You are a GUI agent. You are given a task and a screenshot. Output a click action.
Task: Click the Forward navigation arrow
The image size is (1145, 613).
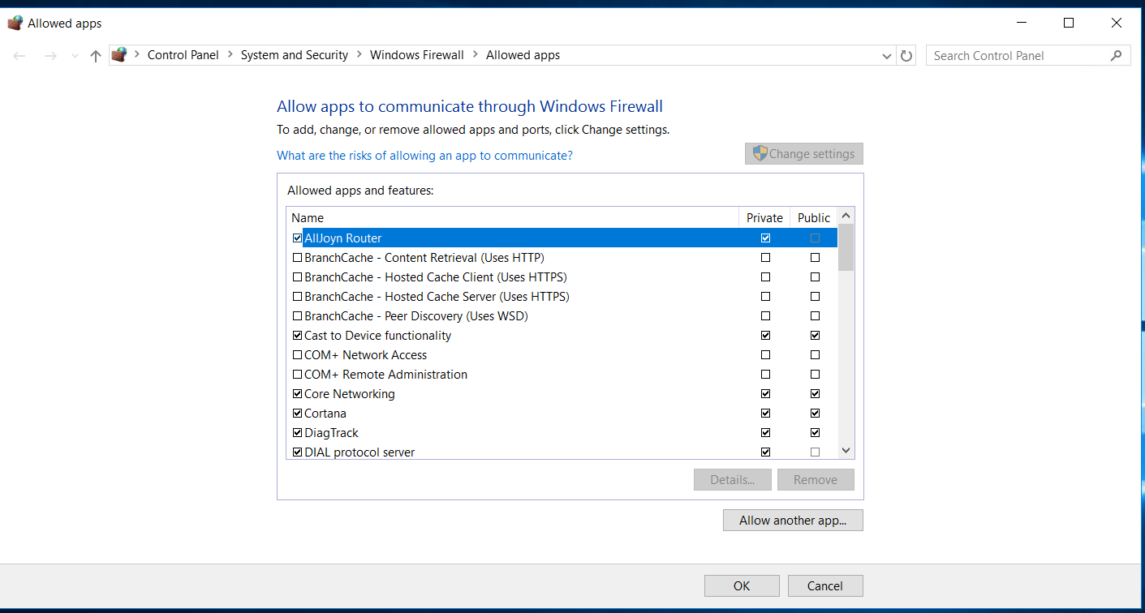(50, 56)
